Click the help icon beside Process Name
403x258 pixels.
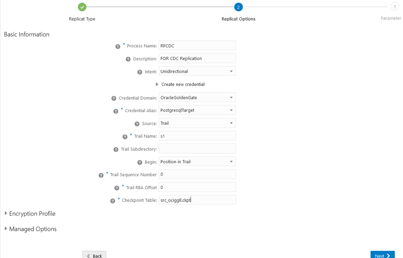(x=118, y=46)
